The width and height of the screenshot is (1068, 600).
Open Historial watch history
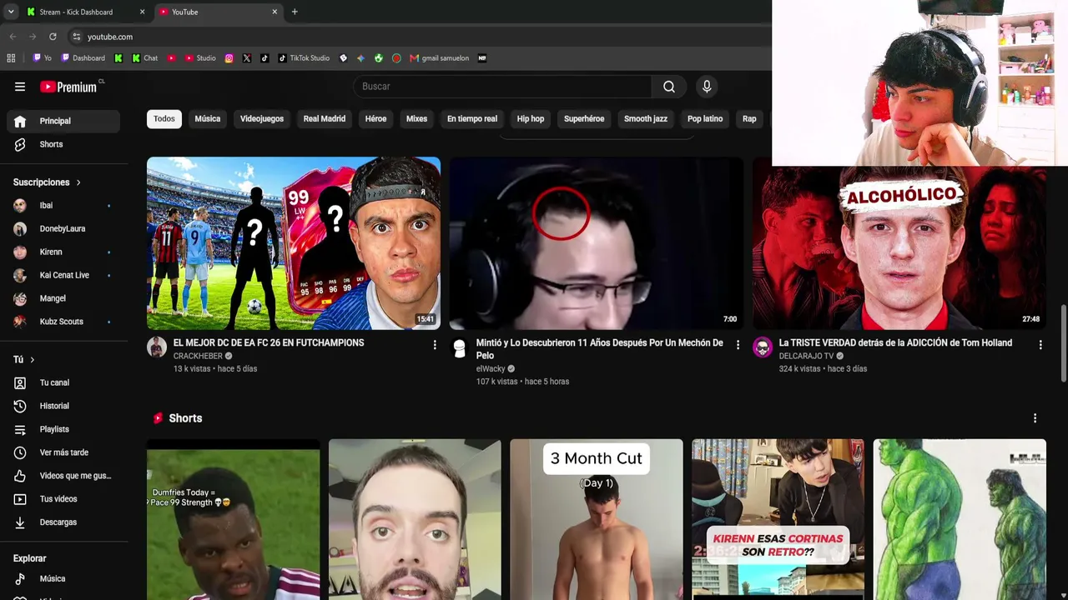[63, 406]
